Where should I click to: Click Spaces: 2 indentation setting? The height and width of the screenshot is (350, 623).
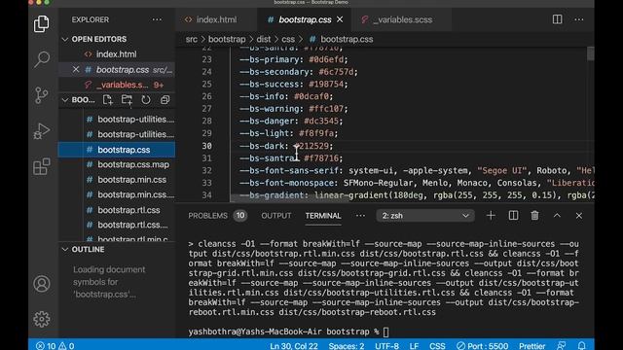coord(347,346)
